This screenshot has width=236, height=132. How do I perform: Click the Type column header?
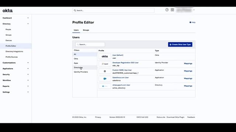pos(157,51)
